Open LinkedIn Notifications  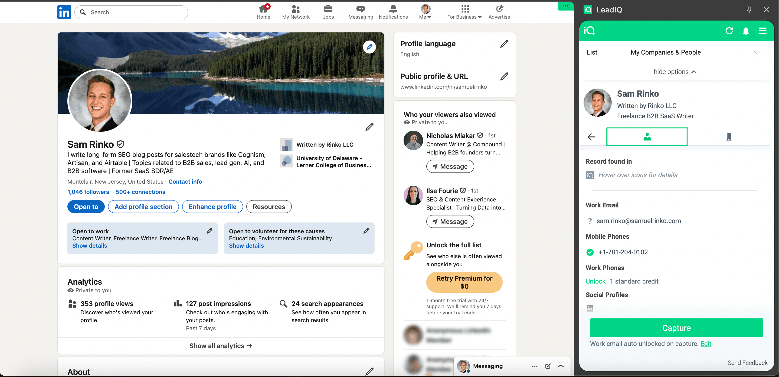click(393, 11)
